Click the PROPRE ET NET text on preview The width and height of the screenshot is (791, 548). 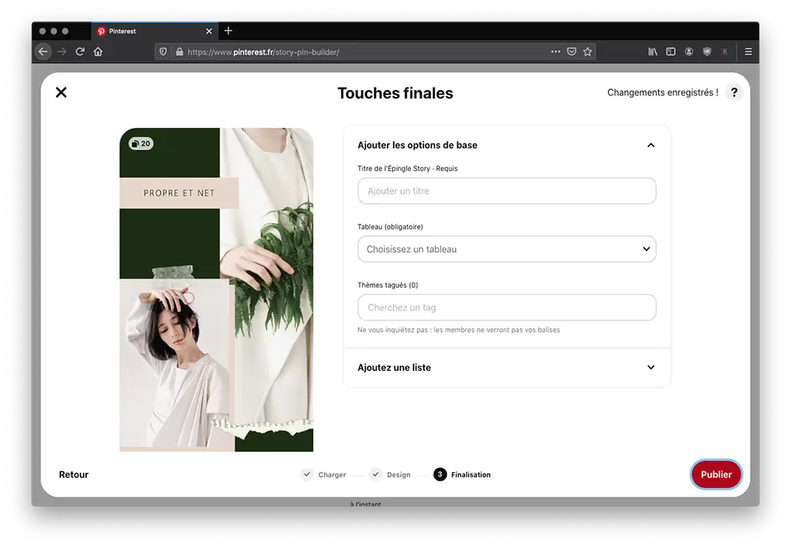[x=179, y=193]
